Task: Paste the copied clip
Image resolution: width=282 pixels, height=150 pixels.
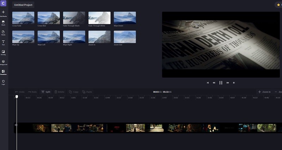Action: (87, 92)
